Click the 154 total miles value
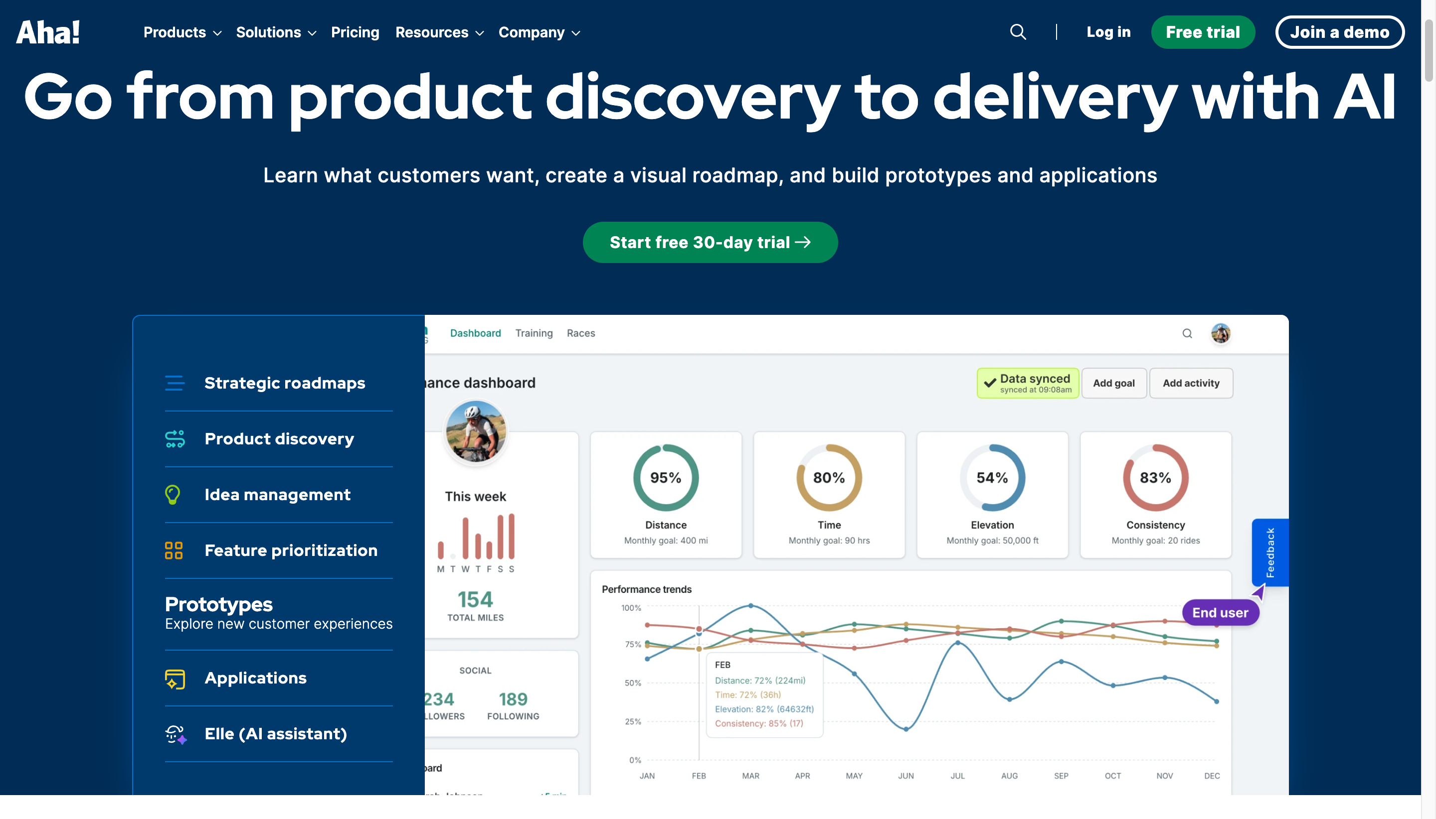The width and height of the screenshot is (1436, 819). click(x=475, y=600)
